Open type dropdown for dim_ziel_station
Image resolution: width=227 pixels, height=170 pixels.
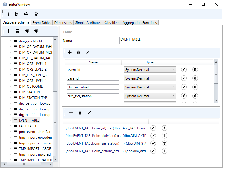point(150,96)
